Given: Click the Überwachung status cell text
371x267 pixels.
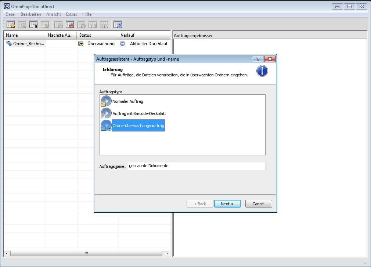Looking at the screenshot, I should pos(101,43).
